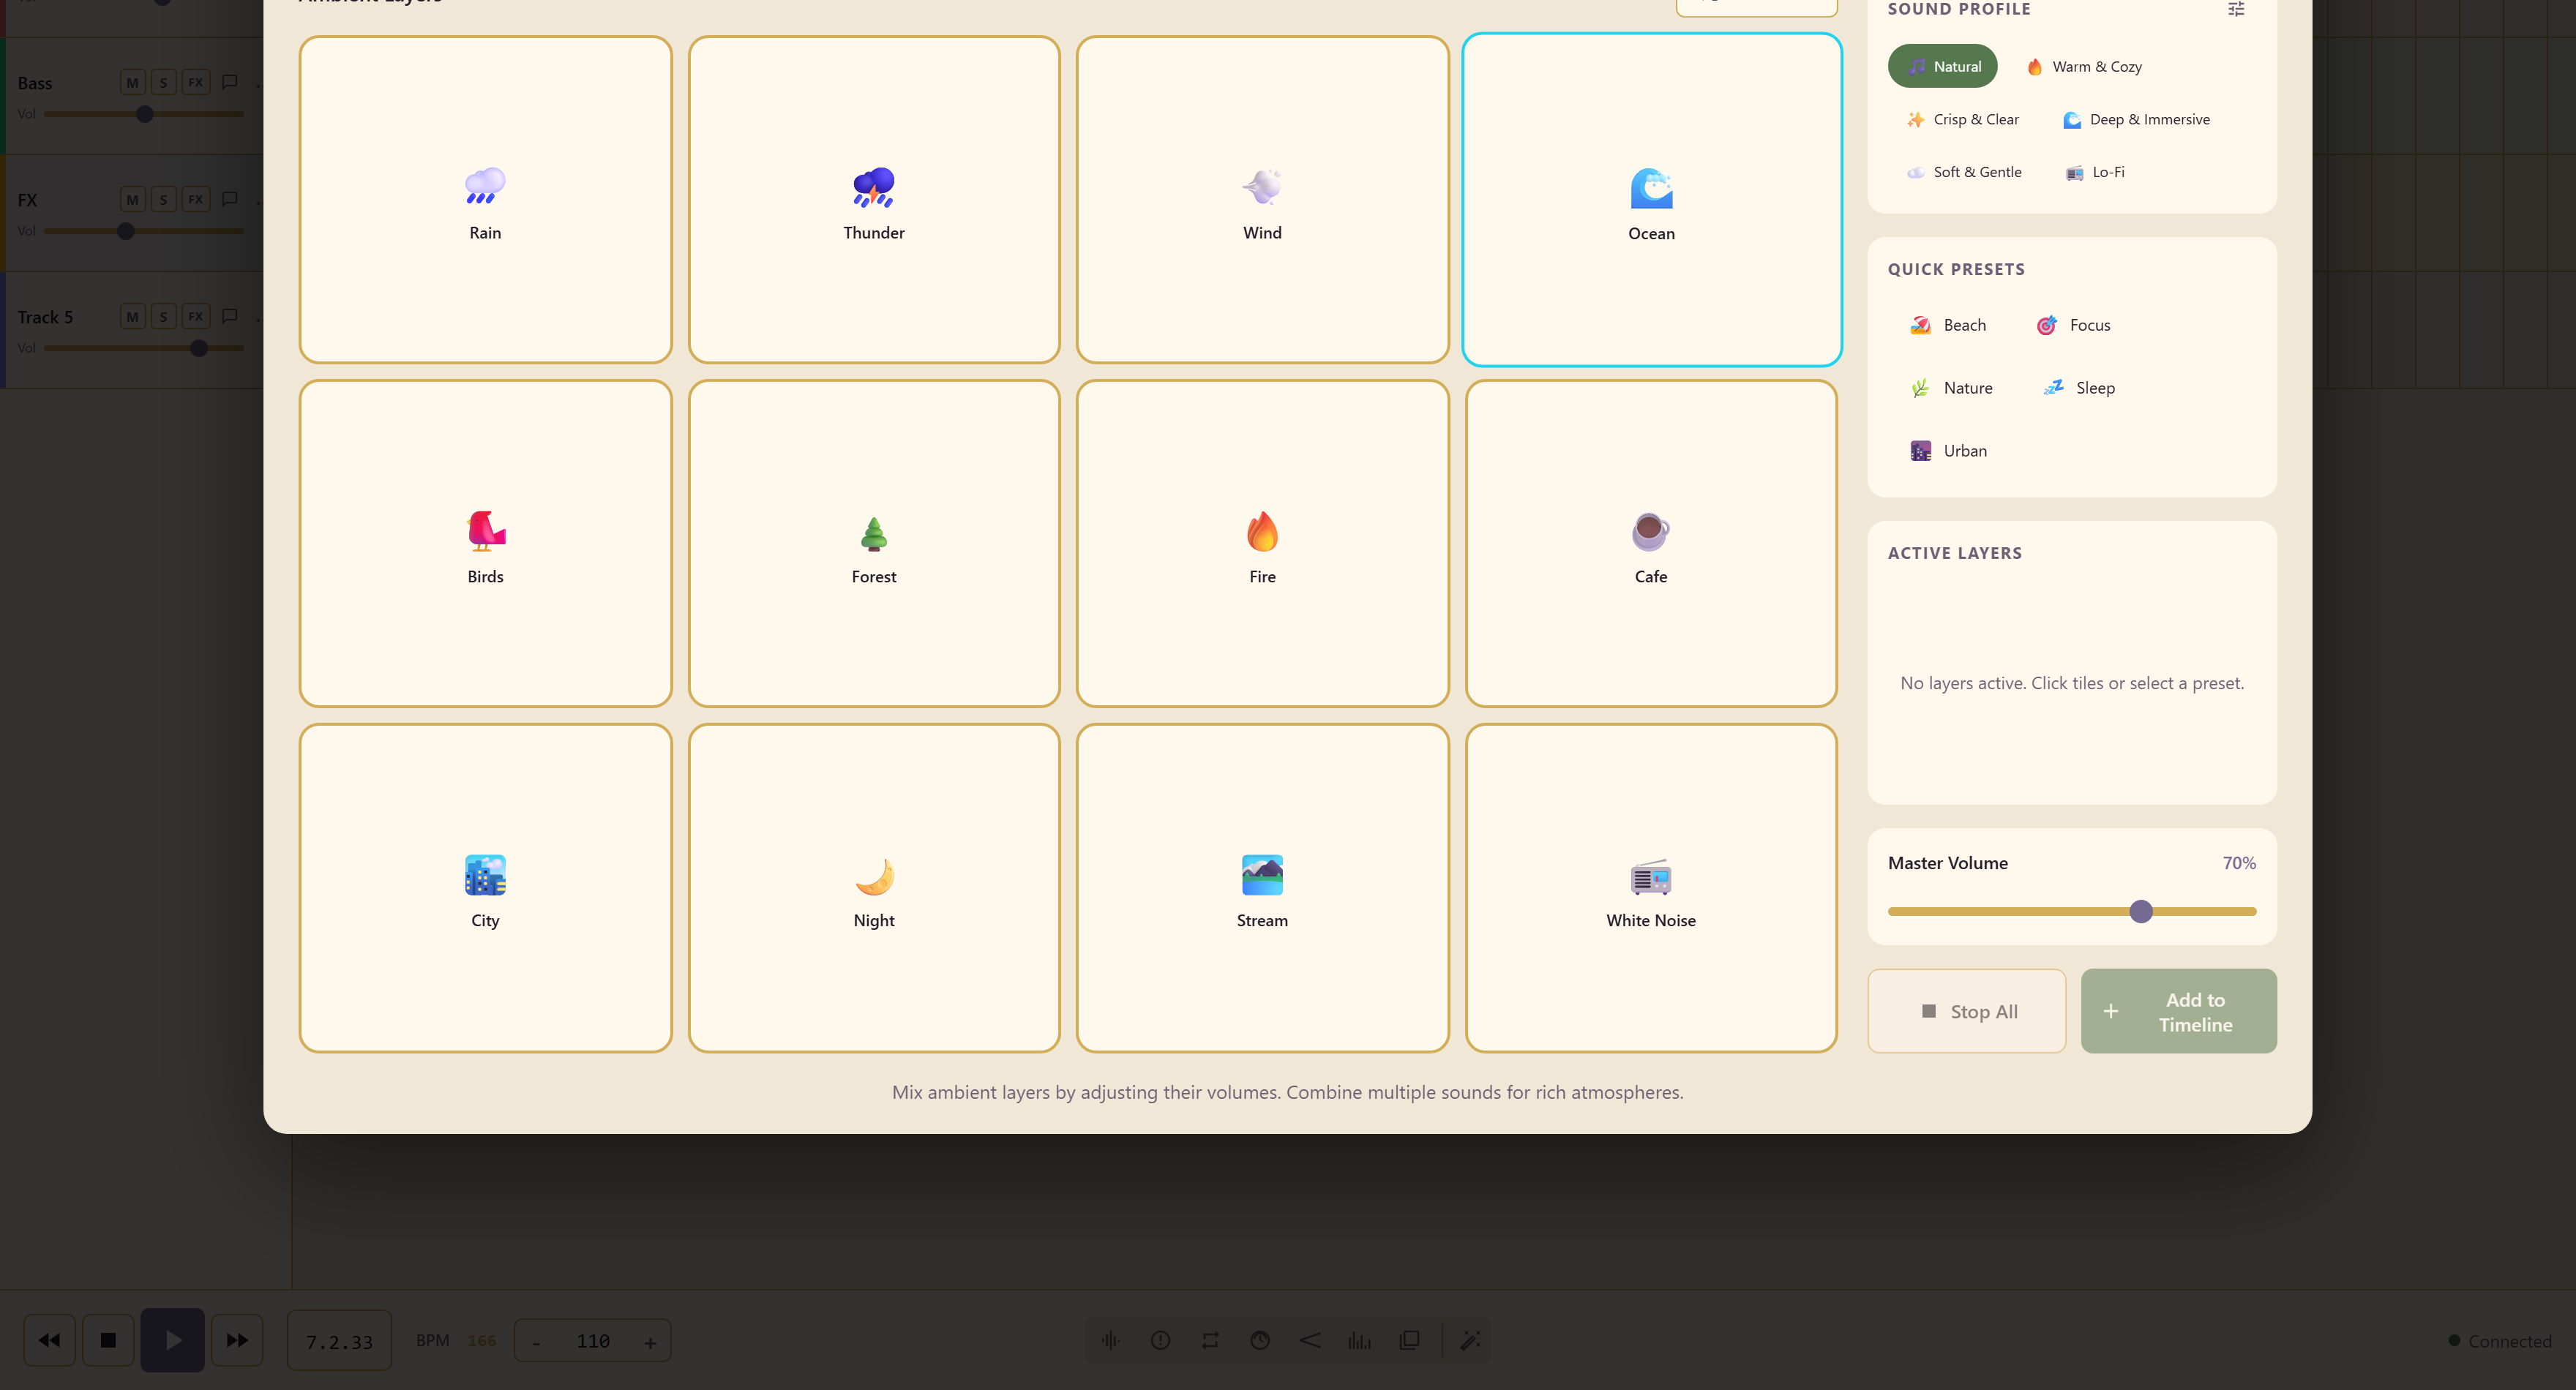Click the Stop All button
The width and height of the screenshot is (2576, 1390).
(1966, 1011)
